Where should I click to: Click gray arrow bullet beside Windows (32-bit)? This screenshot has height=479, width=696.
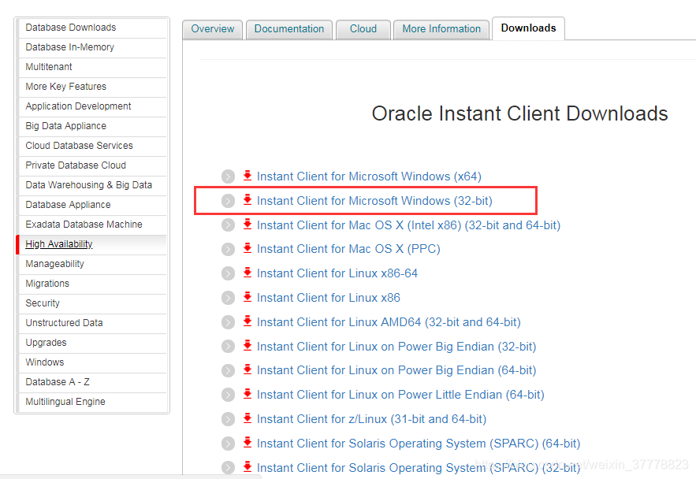tap(228, 201)
